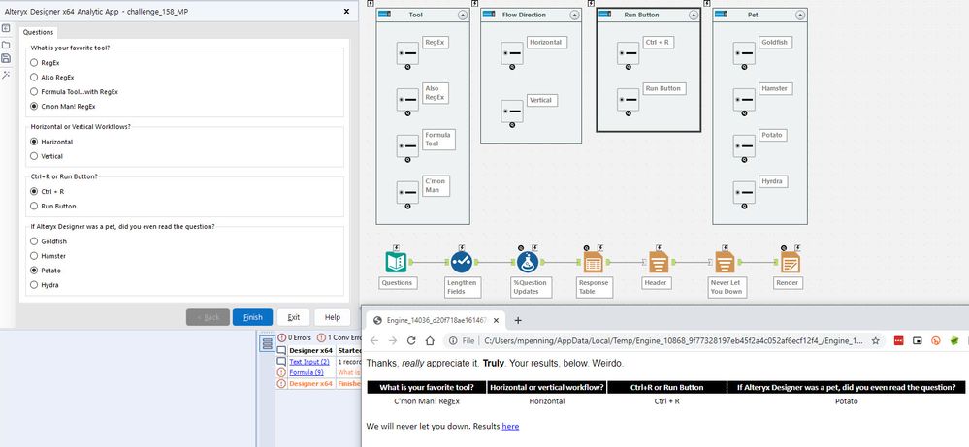Select the Render tool icon
This screenshot has width=969, height=447.
tap(791, 262)
